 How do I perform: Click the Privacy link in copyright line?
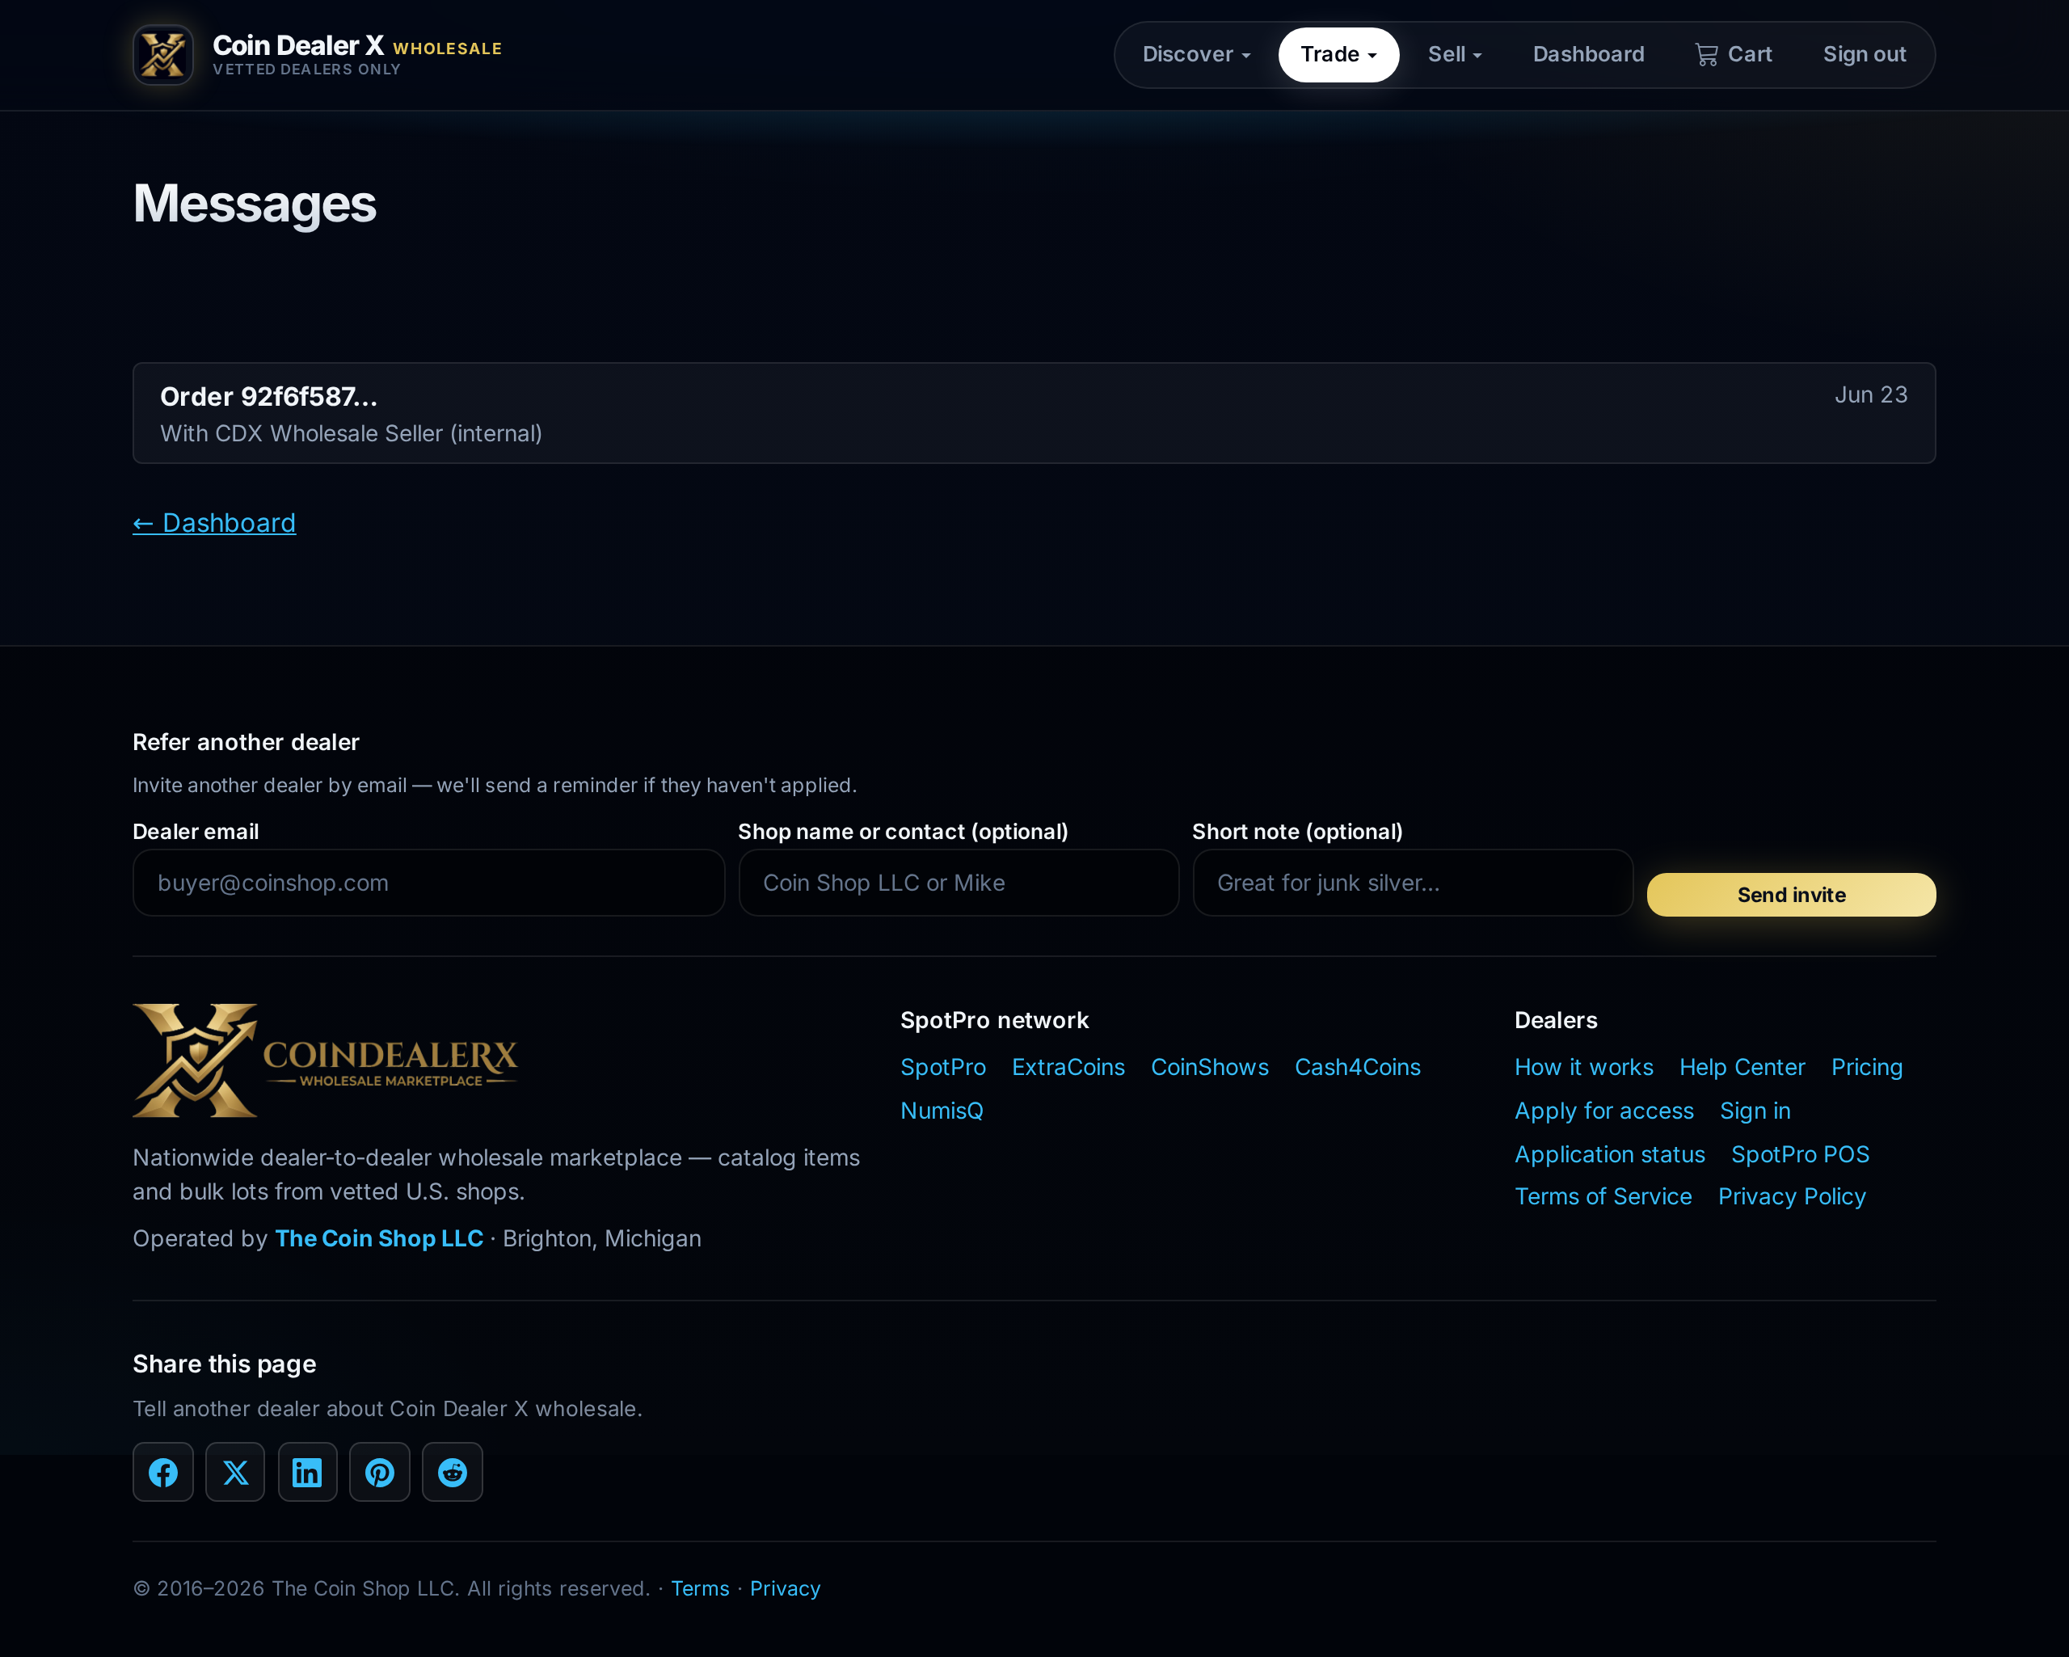click(785, 1587)
